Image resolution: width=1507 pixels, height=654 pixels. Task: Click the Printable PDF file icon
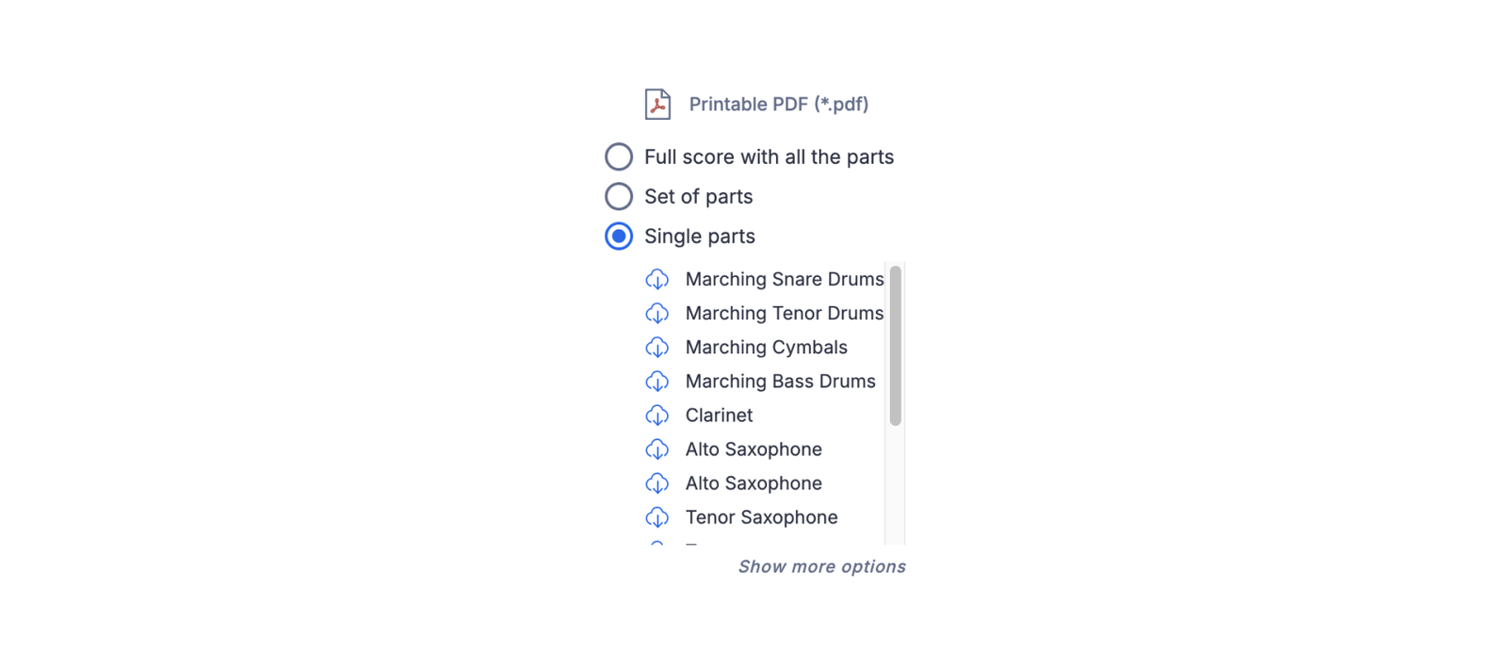pos(658,104)
